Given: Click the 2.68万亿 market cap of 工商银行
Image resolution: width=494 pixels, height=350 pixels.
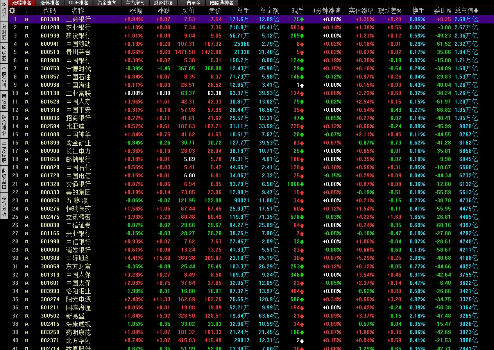Looking at the screenshot, I should point(466,19).
